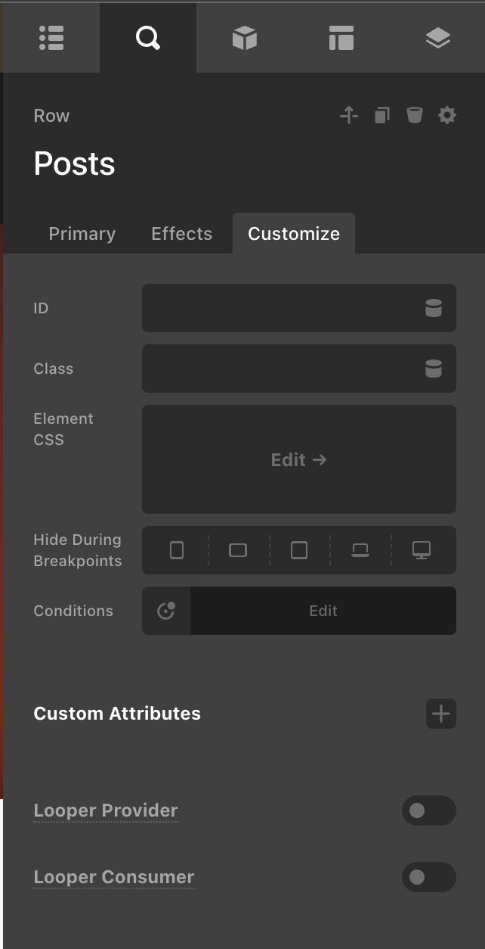Open the layout templates icon
Image resolution: width=485 pixels, height=949 pixels.
pos(341,38)
